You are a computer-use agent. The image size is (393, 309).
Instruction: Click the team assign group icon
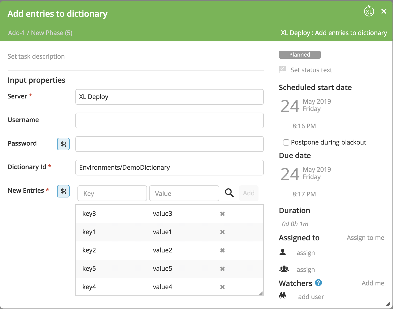click(x=284, y=269)
